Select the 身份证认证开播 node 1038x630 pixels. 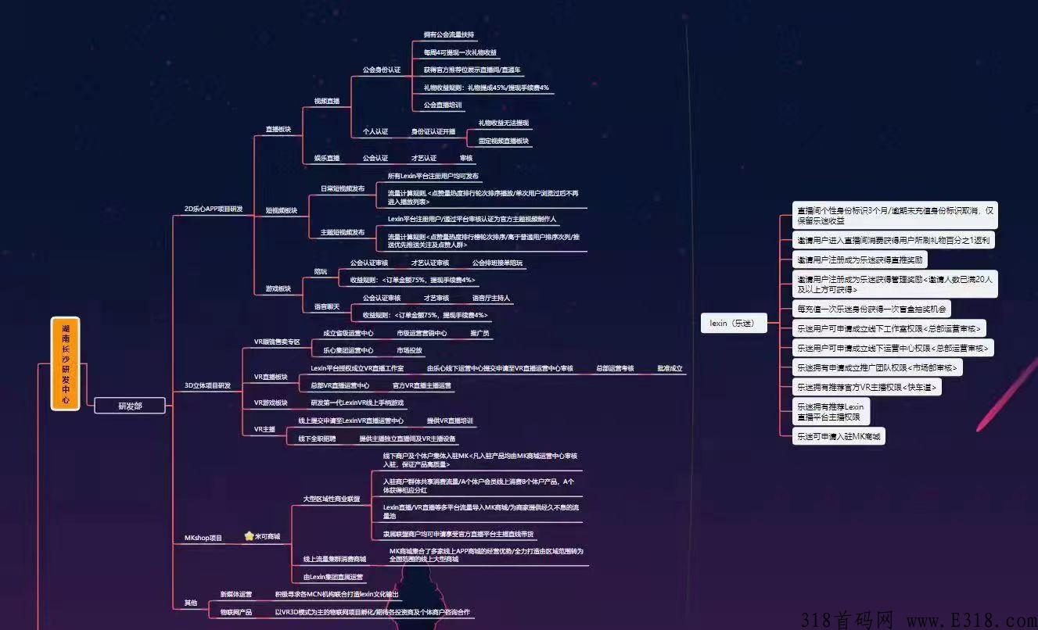[433, 131]
